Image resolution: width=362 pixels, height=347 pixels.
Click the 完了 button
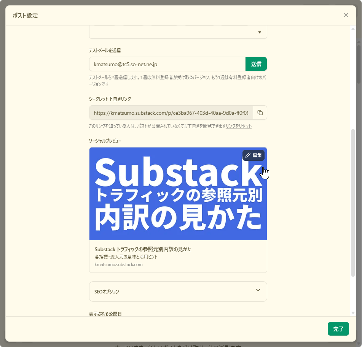tap(338, 329)
